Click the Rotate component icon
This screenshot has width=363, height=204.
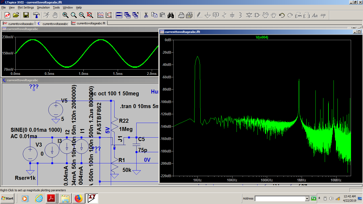coord(298,15)
